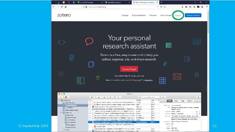The image size is (235, 132).
Task: Go back with the browser back arrow
Action: pos(54,7)
